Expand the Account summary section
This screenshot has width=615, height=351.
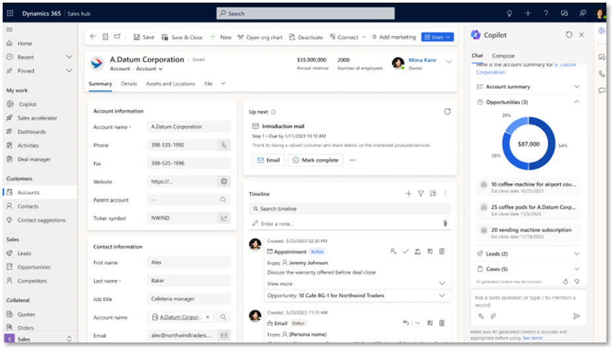(577, 87)
